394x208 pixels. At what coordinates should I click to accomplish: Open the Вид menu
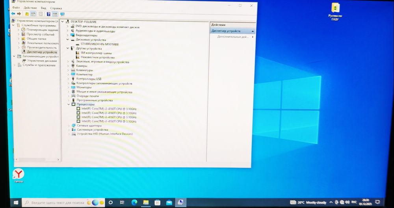43,8
